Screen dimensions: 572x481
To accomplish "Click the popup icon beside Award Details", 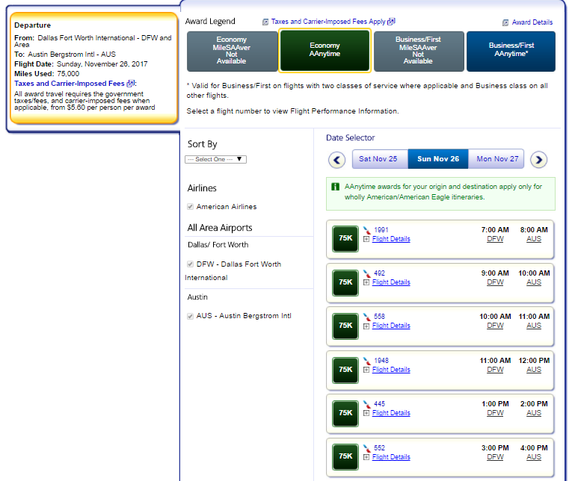I will (x=505, y=22).
